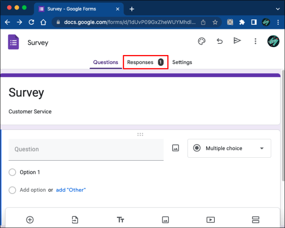This screenshot has width=285, height=228.
Task: Bookmark this page with star icon
Action: 215,22
